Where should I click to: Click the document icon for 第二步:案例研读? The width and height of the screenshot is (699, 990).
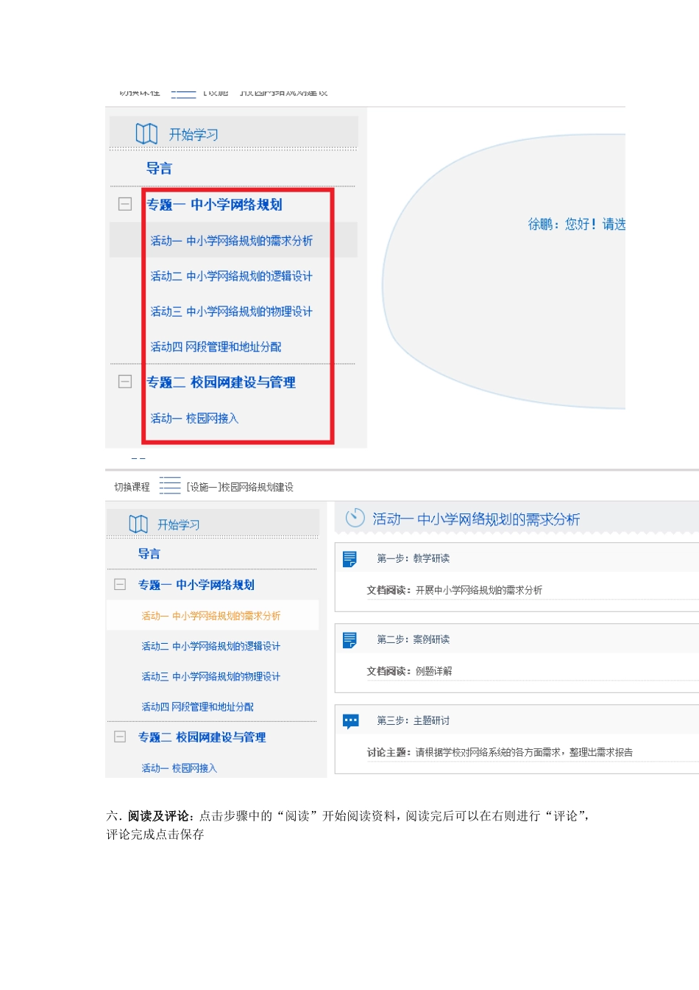pyautogui.click(x=350, y=640)
